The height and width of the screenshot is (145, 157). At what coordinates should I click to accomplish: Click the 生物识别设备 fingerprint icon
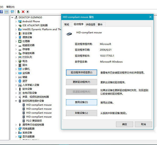[20, 93]
